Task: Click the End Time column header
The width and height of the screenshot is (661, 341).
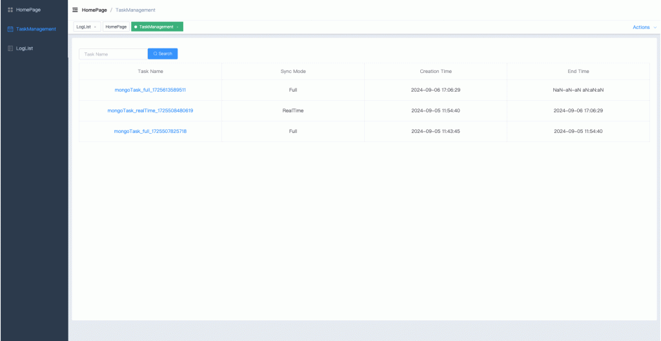Action: click(578, 71)
